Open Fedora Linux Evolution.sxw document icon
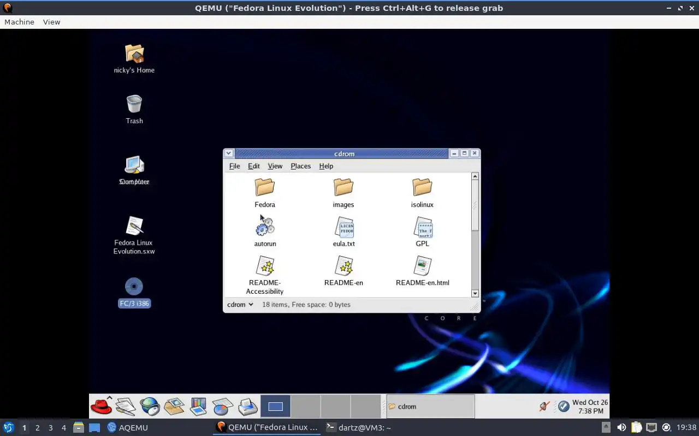This screenshot has height=436, width=699. [x=134, y=227]
